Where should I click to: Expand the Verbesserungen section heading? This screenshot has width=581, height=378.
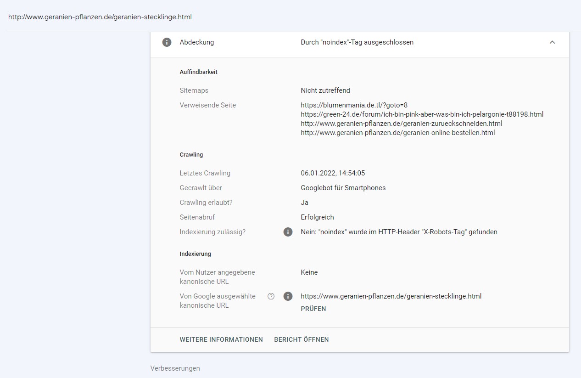click(175, 368)
